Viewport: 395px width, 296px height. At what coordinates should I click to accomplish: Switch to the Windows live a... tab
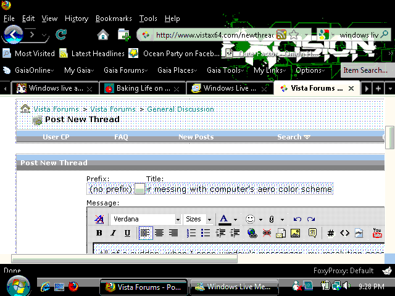coord(54,88)
